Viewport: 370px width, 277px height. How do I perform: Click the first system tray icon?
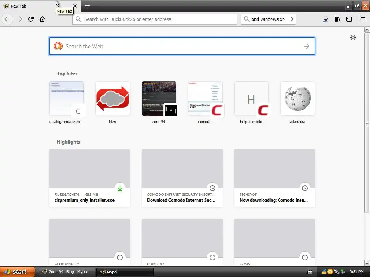pos(324,272)
